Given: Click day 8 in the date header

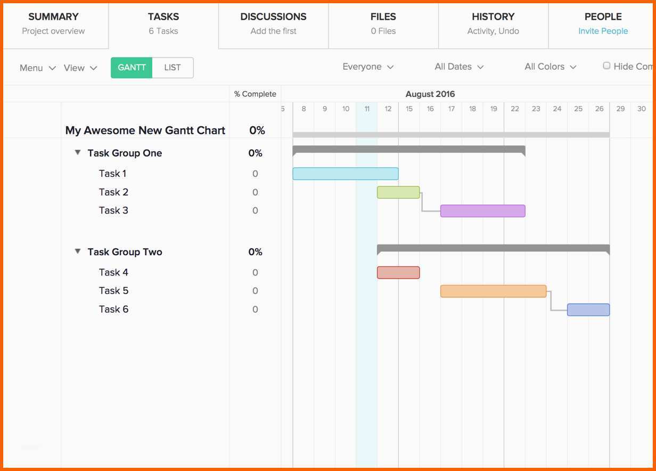Looking at the screenshot, I should [x=304, y=109].
